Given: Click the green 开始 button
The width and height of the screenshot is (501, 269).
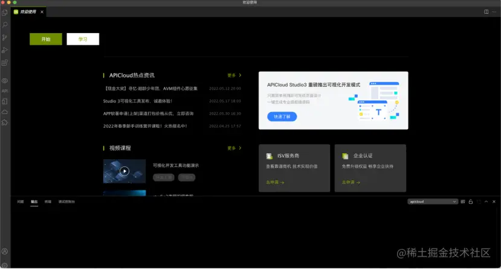Looking at the screenshot, I should click(46, 39).
